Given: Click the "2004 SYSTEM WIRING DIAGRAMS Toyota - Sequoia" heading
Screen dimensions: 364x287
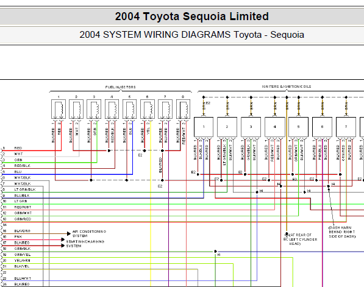Looking at the screenshot, I should pyautogui.click(x=191, y=35).
